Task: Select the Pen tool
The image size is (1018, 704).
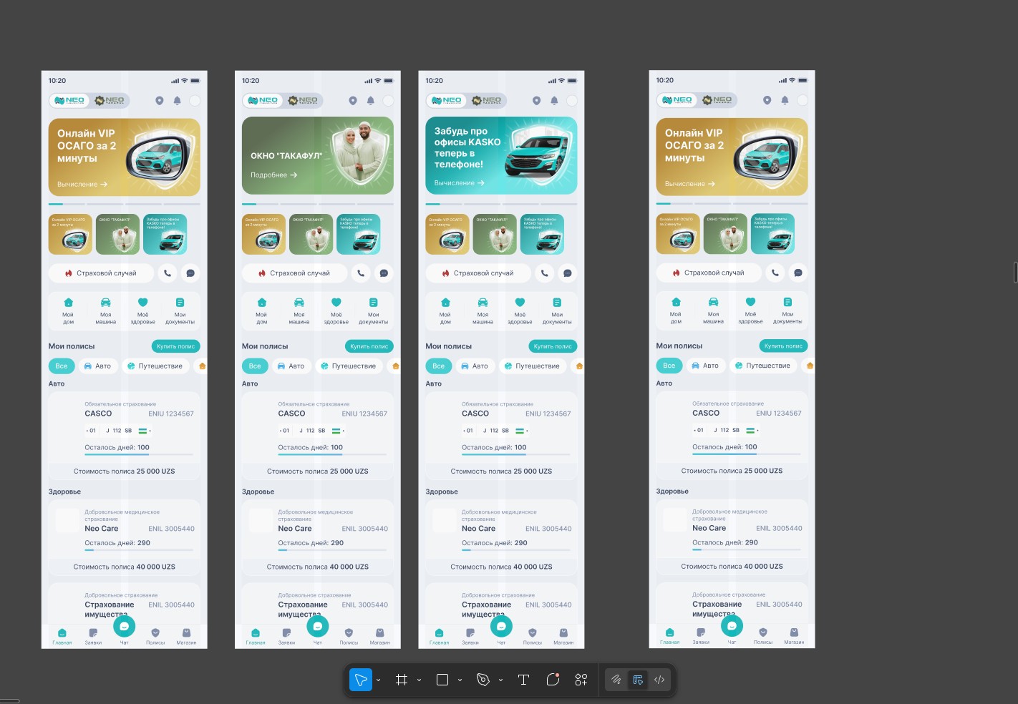Action: point(483,680)
